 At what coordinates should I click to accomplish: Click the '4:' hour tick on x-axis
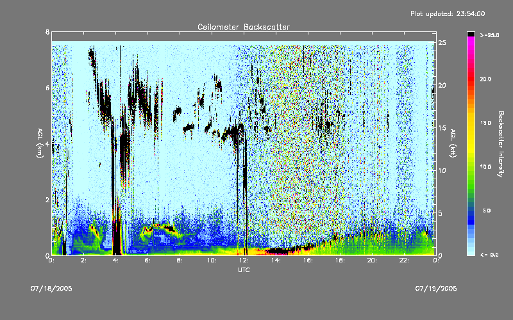point(115,260)
